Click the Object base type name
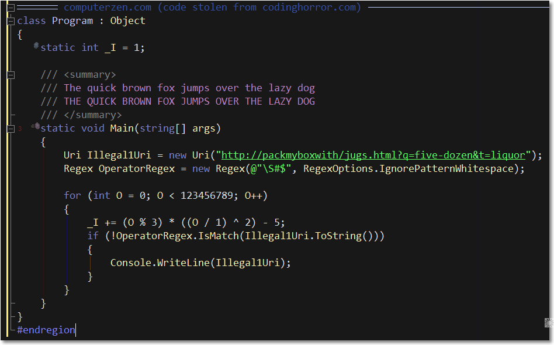This screenshot has width=554, height=345. [127, 21]
